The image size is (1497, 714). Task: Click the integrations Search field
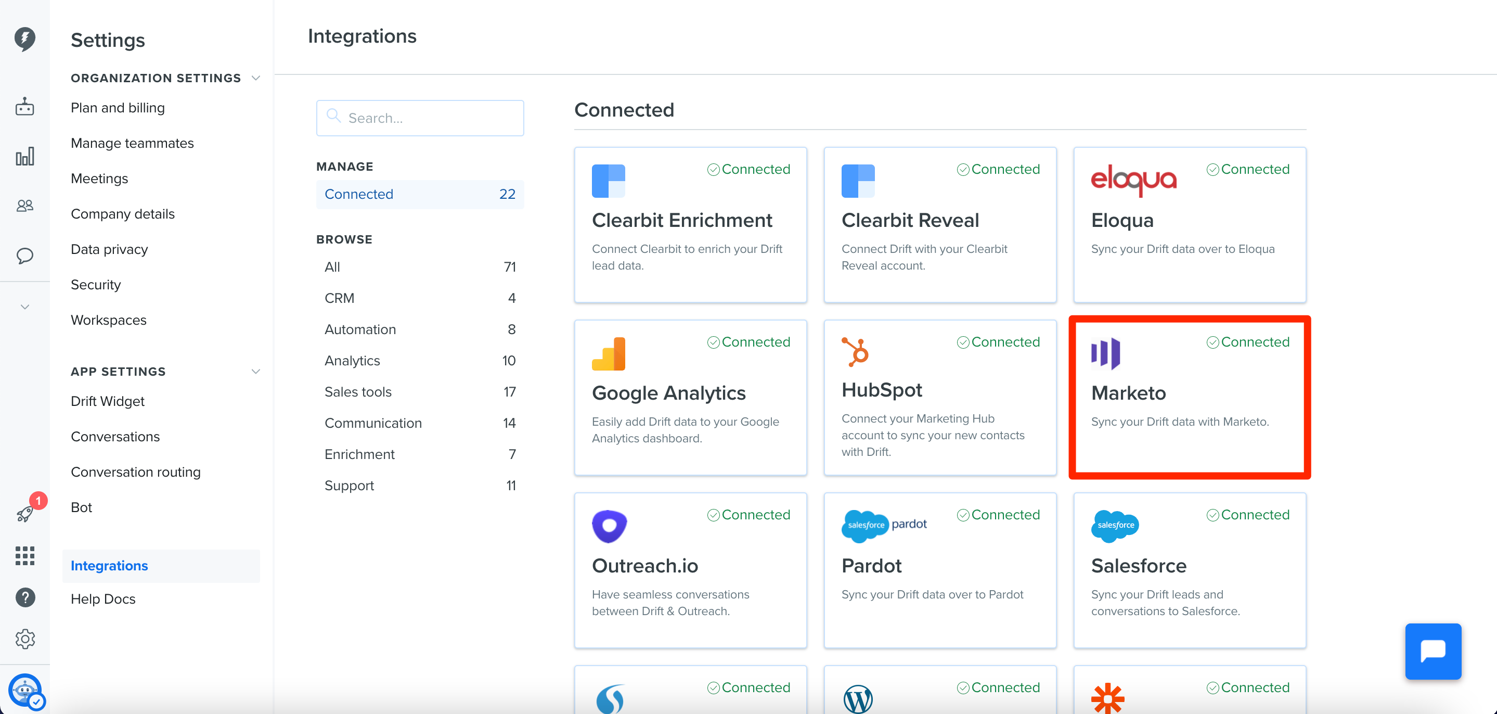[420, 118]
